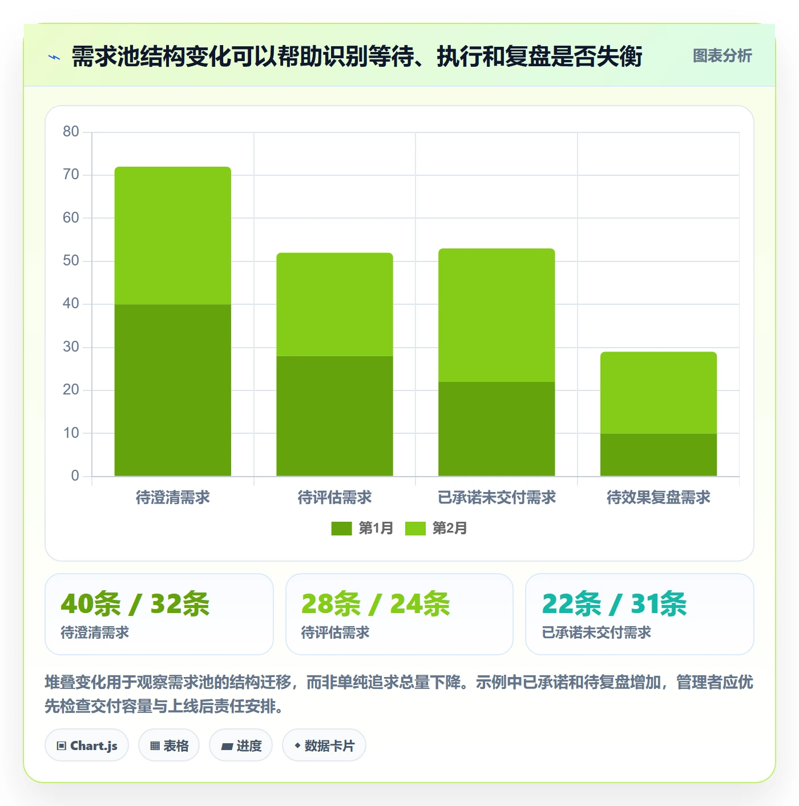Click 第2月 bar segment of 已承诺未交付需求
This screenshot has width=799, height=806.
pos(497,315)
